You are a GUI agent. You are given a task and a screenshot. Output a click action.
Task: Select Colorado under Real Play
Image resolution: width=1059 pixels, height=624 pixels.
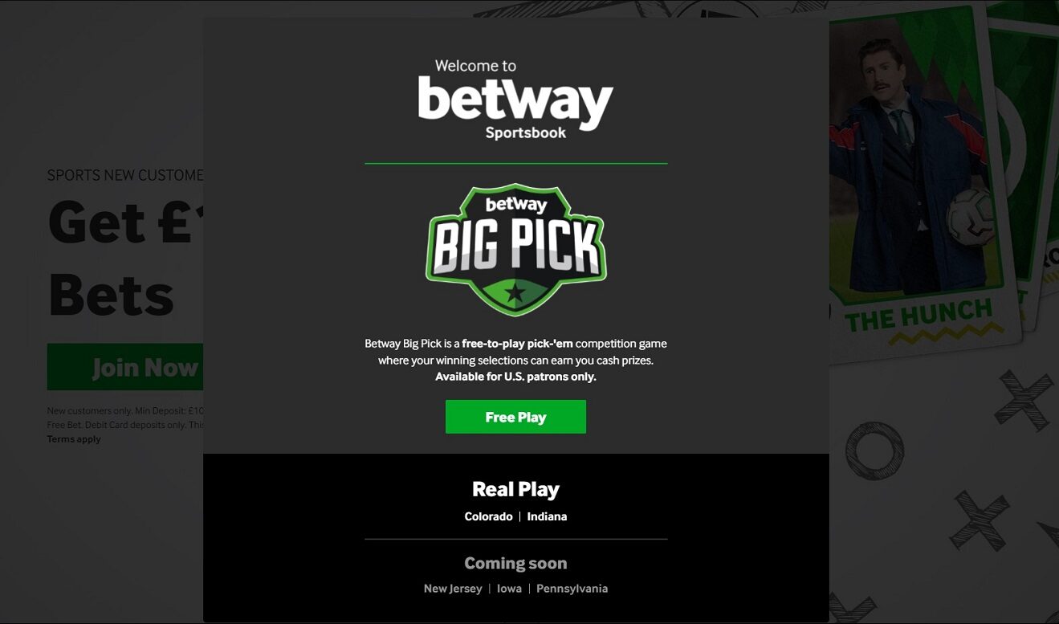[488, 516]
